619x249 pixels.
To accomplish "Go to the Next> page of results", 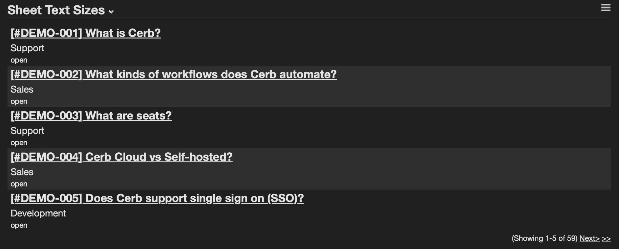I will tap(589, 238).
